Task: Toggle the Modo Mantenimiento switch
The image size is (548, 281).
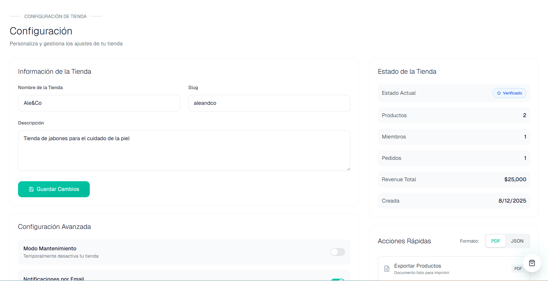Action: click(338, 252)
